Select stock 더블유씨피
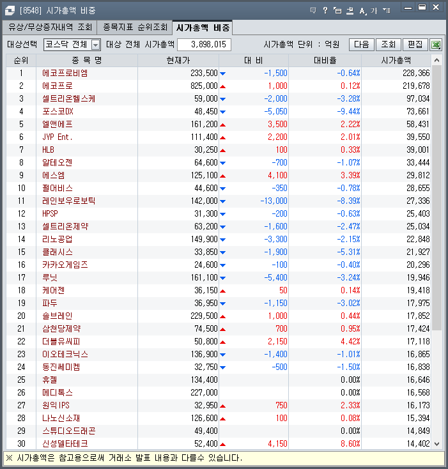Screen dimensions: 448x469 pos(61,342)
